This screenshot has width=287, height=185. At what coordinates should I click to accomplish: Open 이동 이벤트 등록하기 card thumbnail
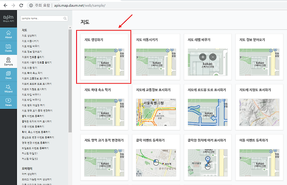point(259,163)
